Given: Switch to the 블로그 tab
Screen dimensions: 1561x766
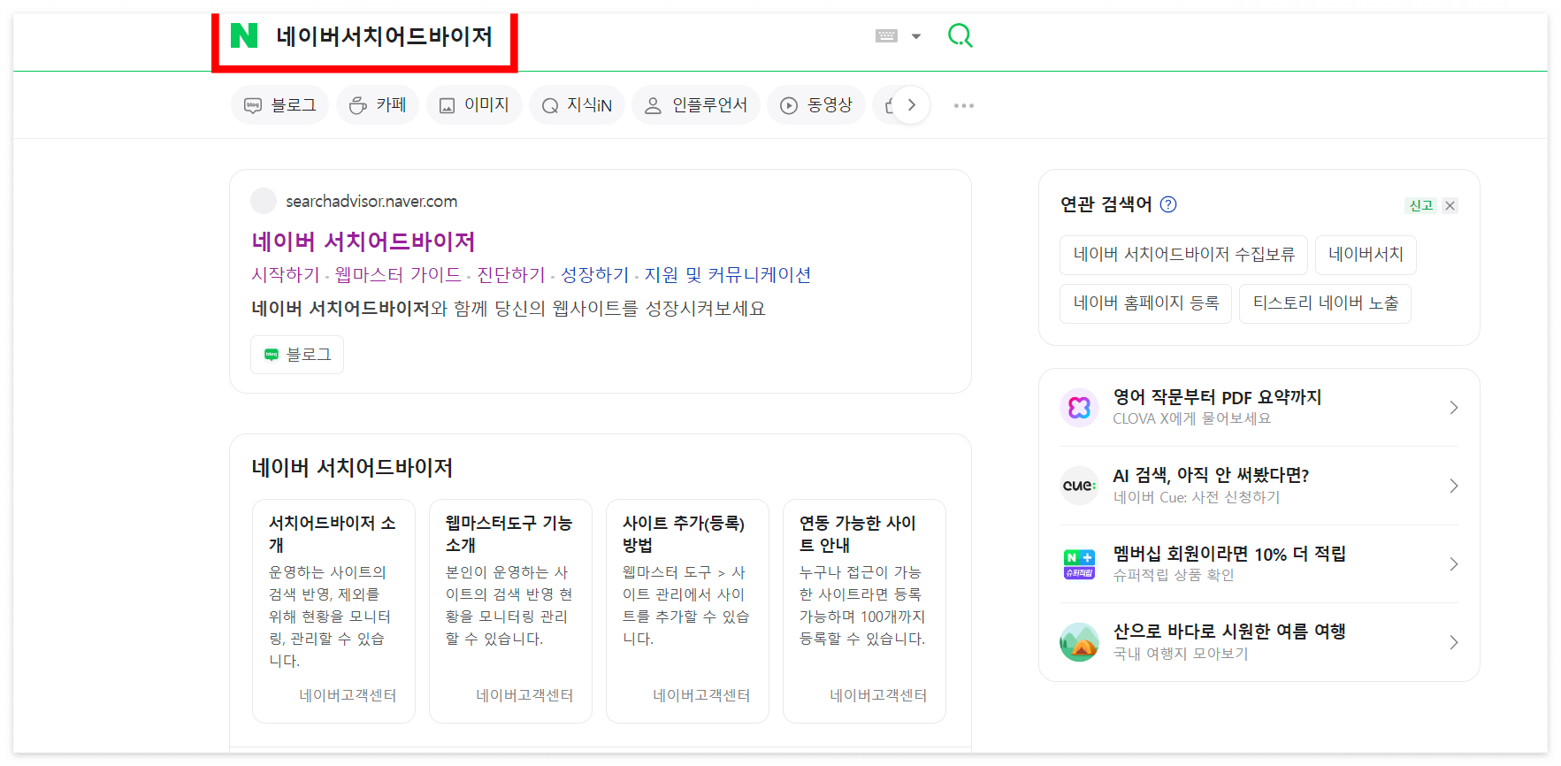Looking at the screenshot, I should coord(279,105).
